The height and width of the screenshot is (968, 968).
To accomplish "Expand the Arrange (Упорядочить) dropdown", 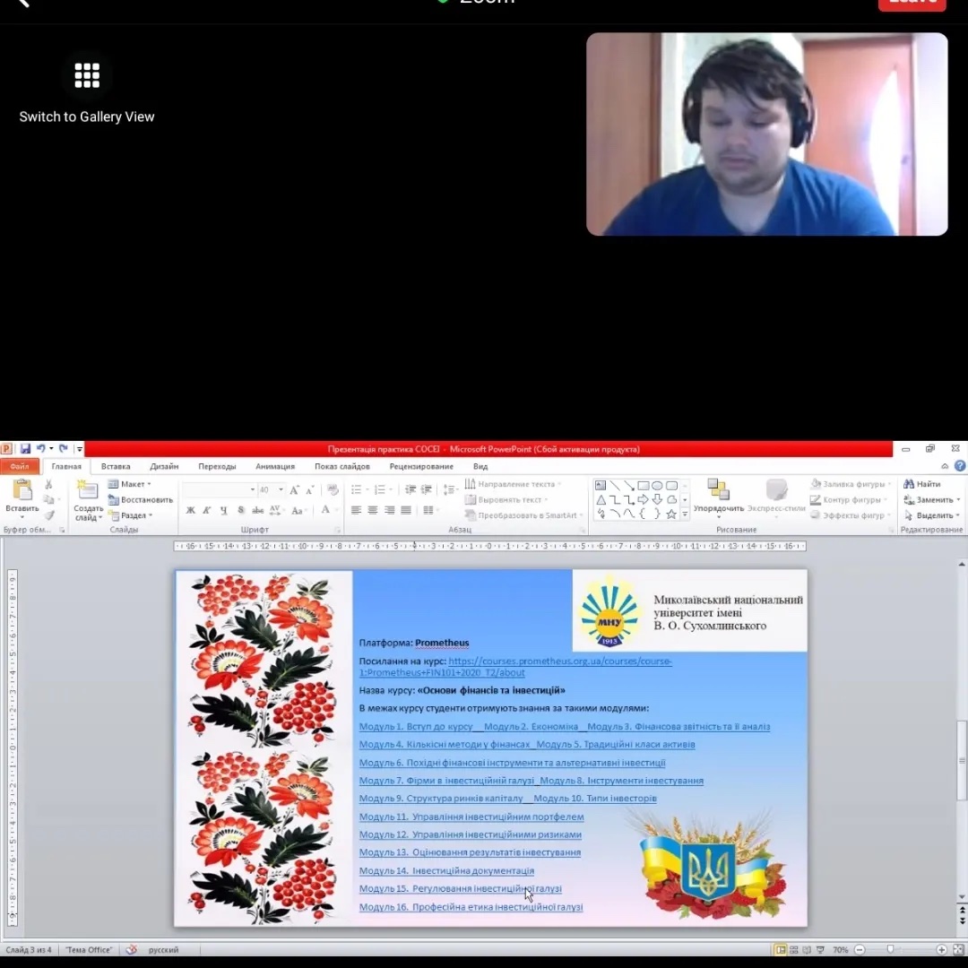I will coord(718,508).
